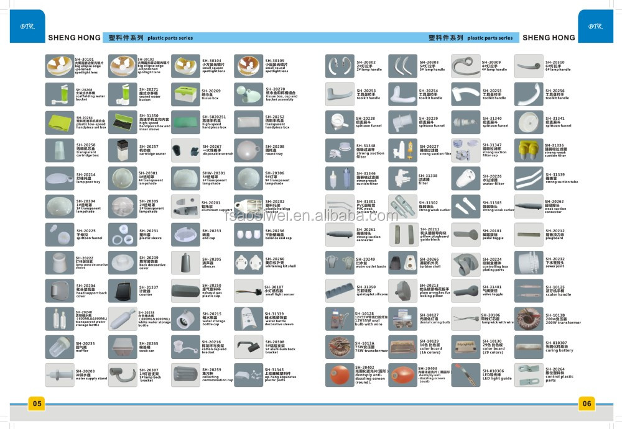
Task: Click the 'SH-10127 dental curing bulb' label
Action: (435, 319)
